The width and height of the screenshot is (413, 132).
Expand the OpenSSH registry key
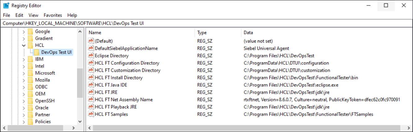(x=24, y=101)
